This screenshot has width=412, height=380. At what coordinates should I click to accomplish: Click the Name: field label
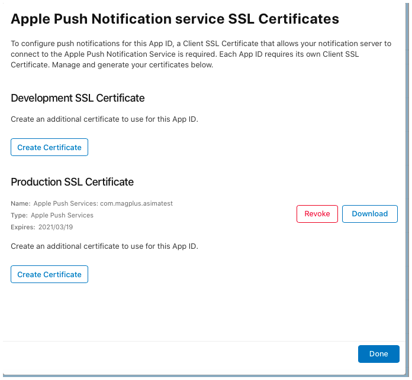(21, 203)
